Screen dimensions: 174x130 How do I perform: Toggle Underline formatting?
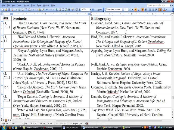tap(138, 10)
